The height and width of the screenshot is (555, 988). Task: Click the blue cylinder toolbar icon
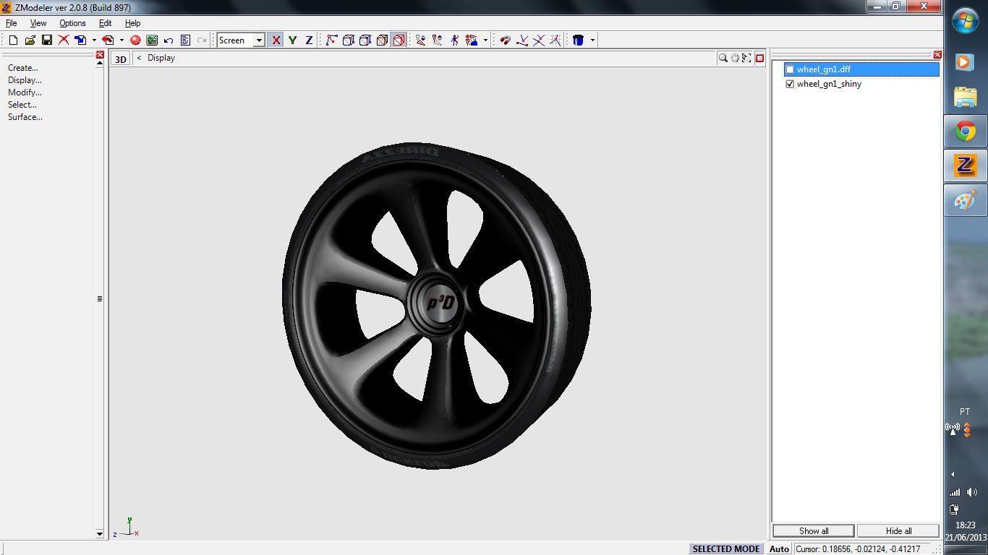(x=578, y=40)
